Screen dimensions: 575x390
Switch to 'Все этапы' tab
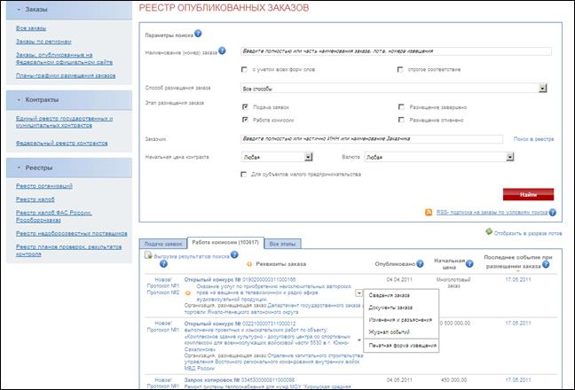tap(282, 244)
